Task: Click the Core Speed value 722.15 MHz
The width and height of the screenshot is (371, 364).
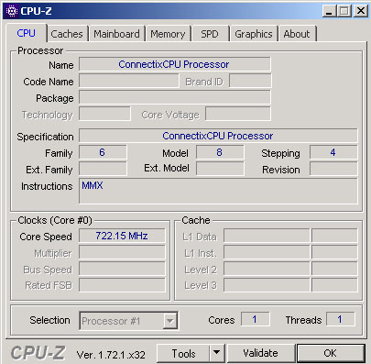Action: point(122,236)
